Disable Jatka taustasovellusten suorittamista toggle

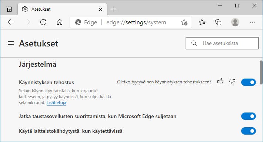pos(249,116)
